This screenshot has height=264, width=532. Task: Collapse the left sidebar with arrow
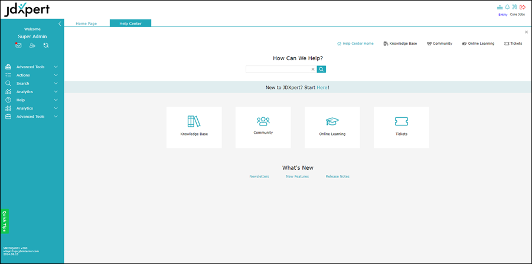point(60,24)
